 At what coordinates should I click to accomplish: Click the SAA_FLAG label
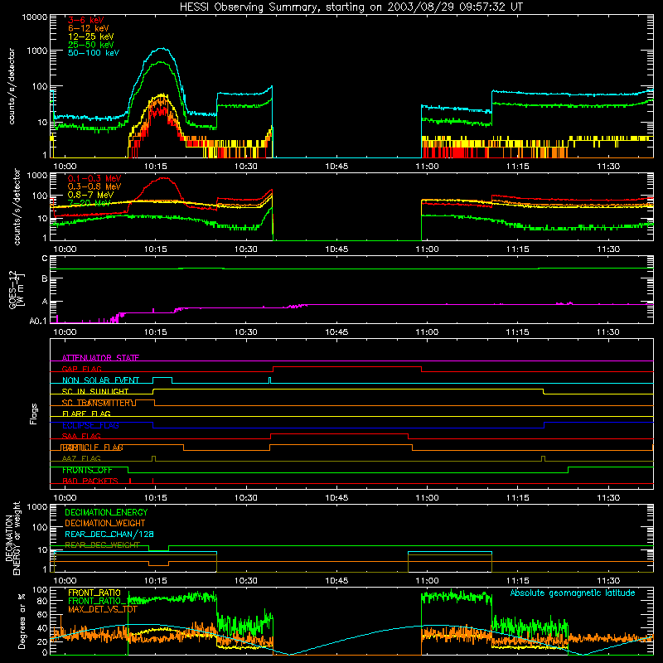click(x=81, y=436)
